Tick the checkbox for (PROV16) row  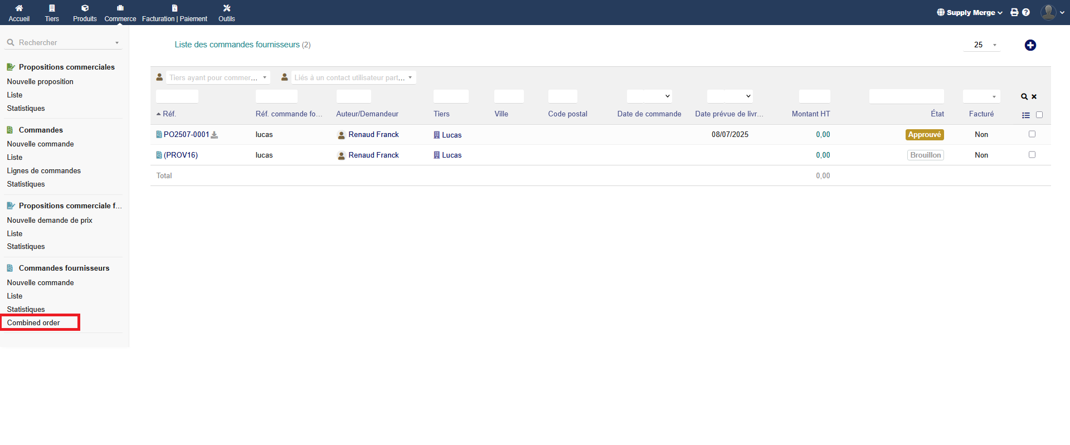(x=1032, y=155)
